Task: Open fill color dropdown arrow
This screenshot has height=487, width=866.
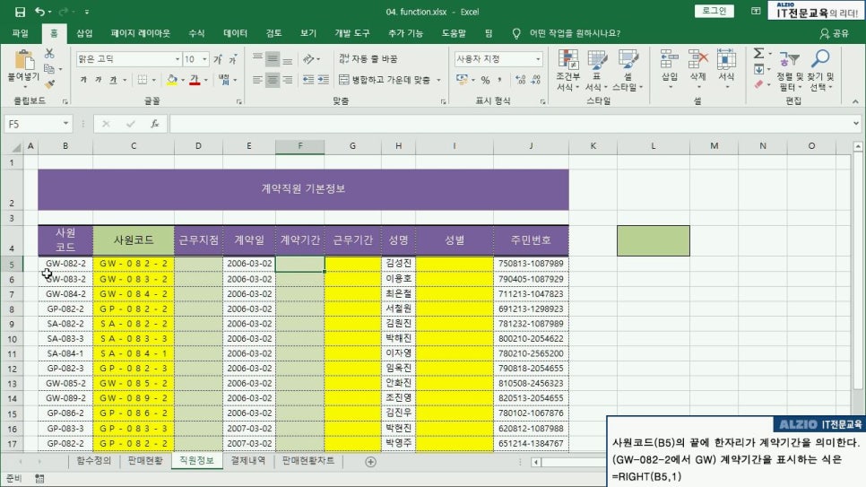Action: coord(183,80)
